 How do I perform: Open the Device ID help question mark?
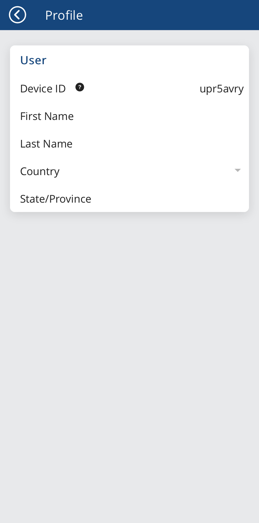click(80, 87)
